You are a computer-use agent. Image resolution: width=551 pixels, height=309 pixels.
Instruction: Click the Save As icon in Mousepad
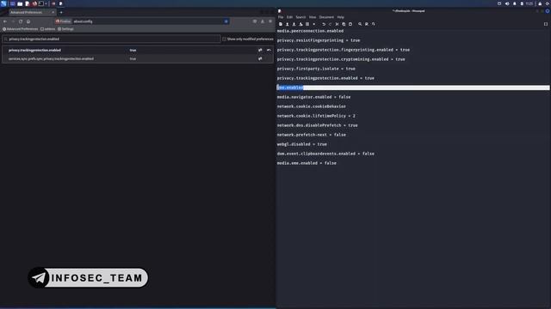click(300, 24)
